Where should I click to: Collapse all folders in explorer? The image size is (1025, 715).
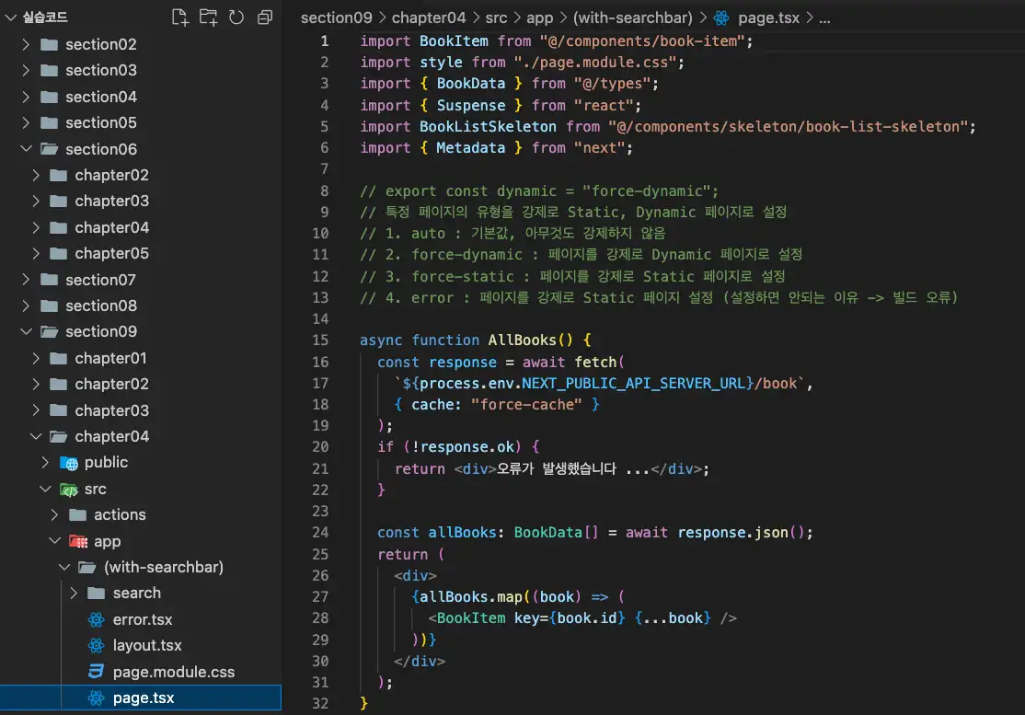coord(265,17)
